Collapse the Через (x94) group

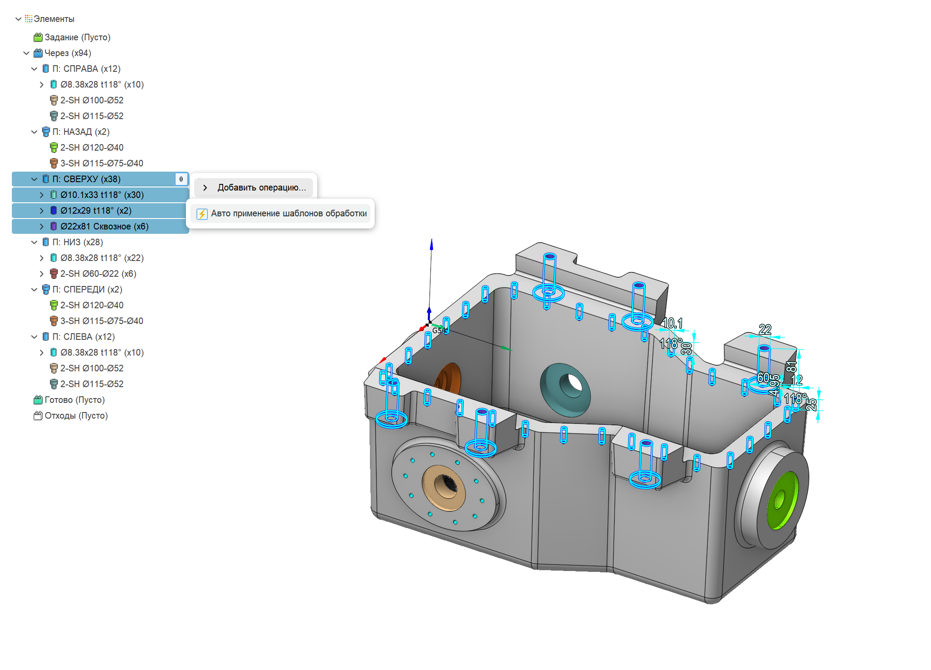[26, 53]
